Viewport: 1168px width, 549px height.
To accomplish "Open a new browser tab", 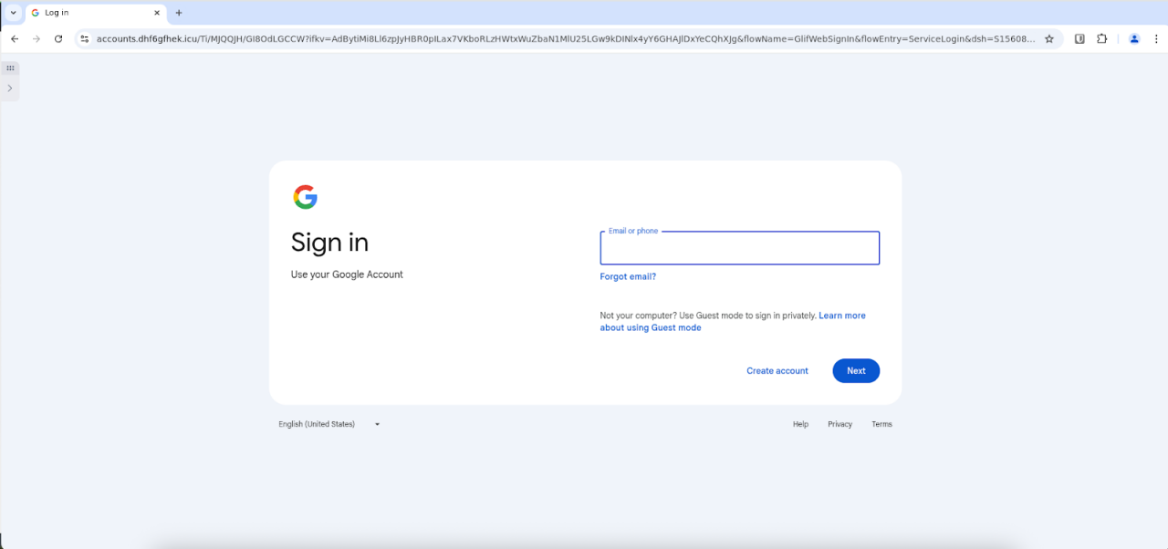I will [179, 13].
